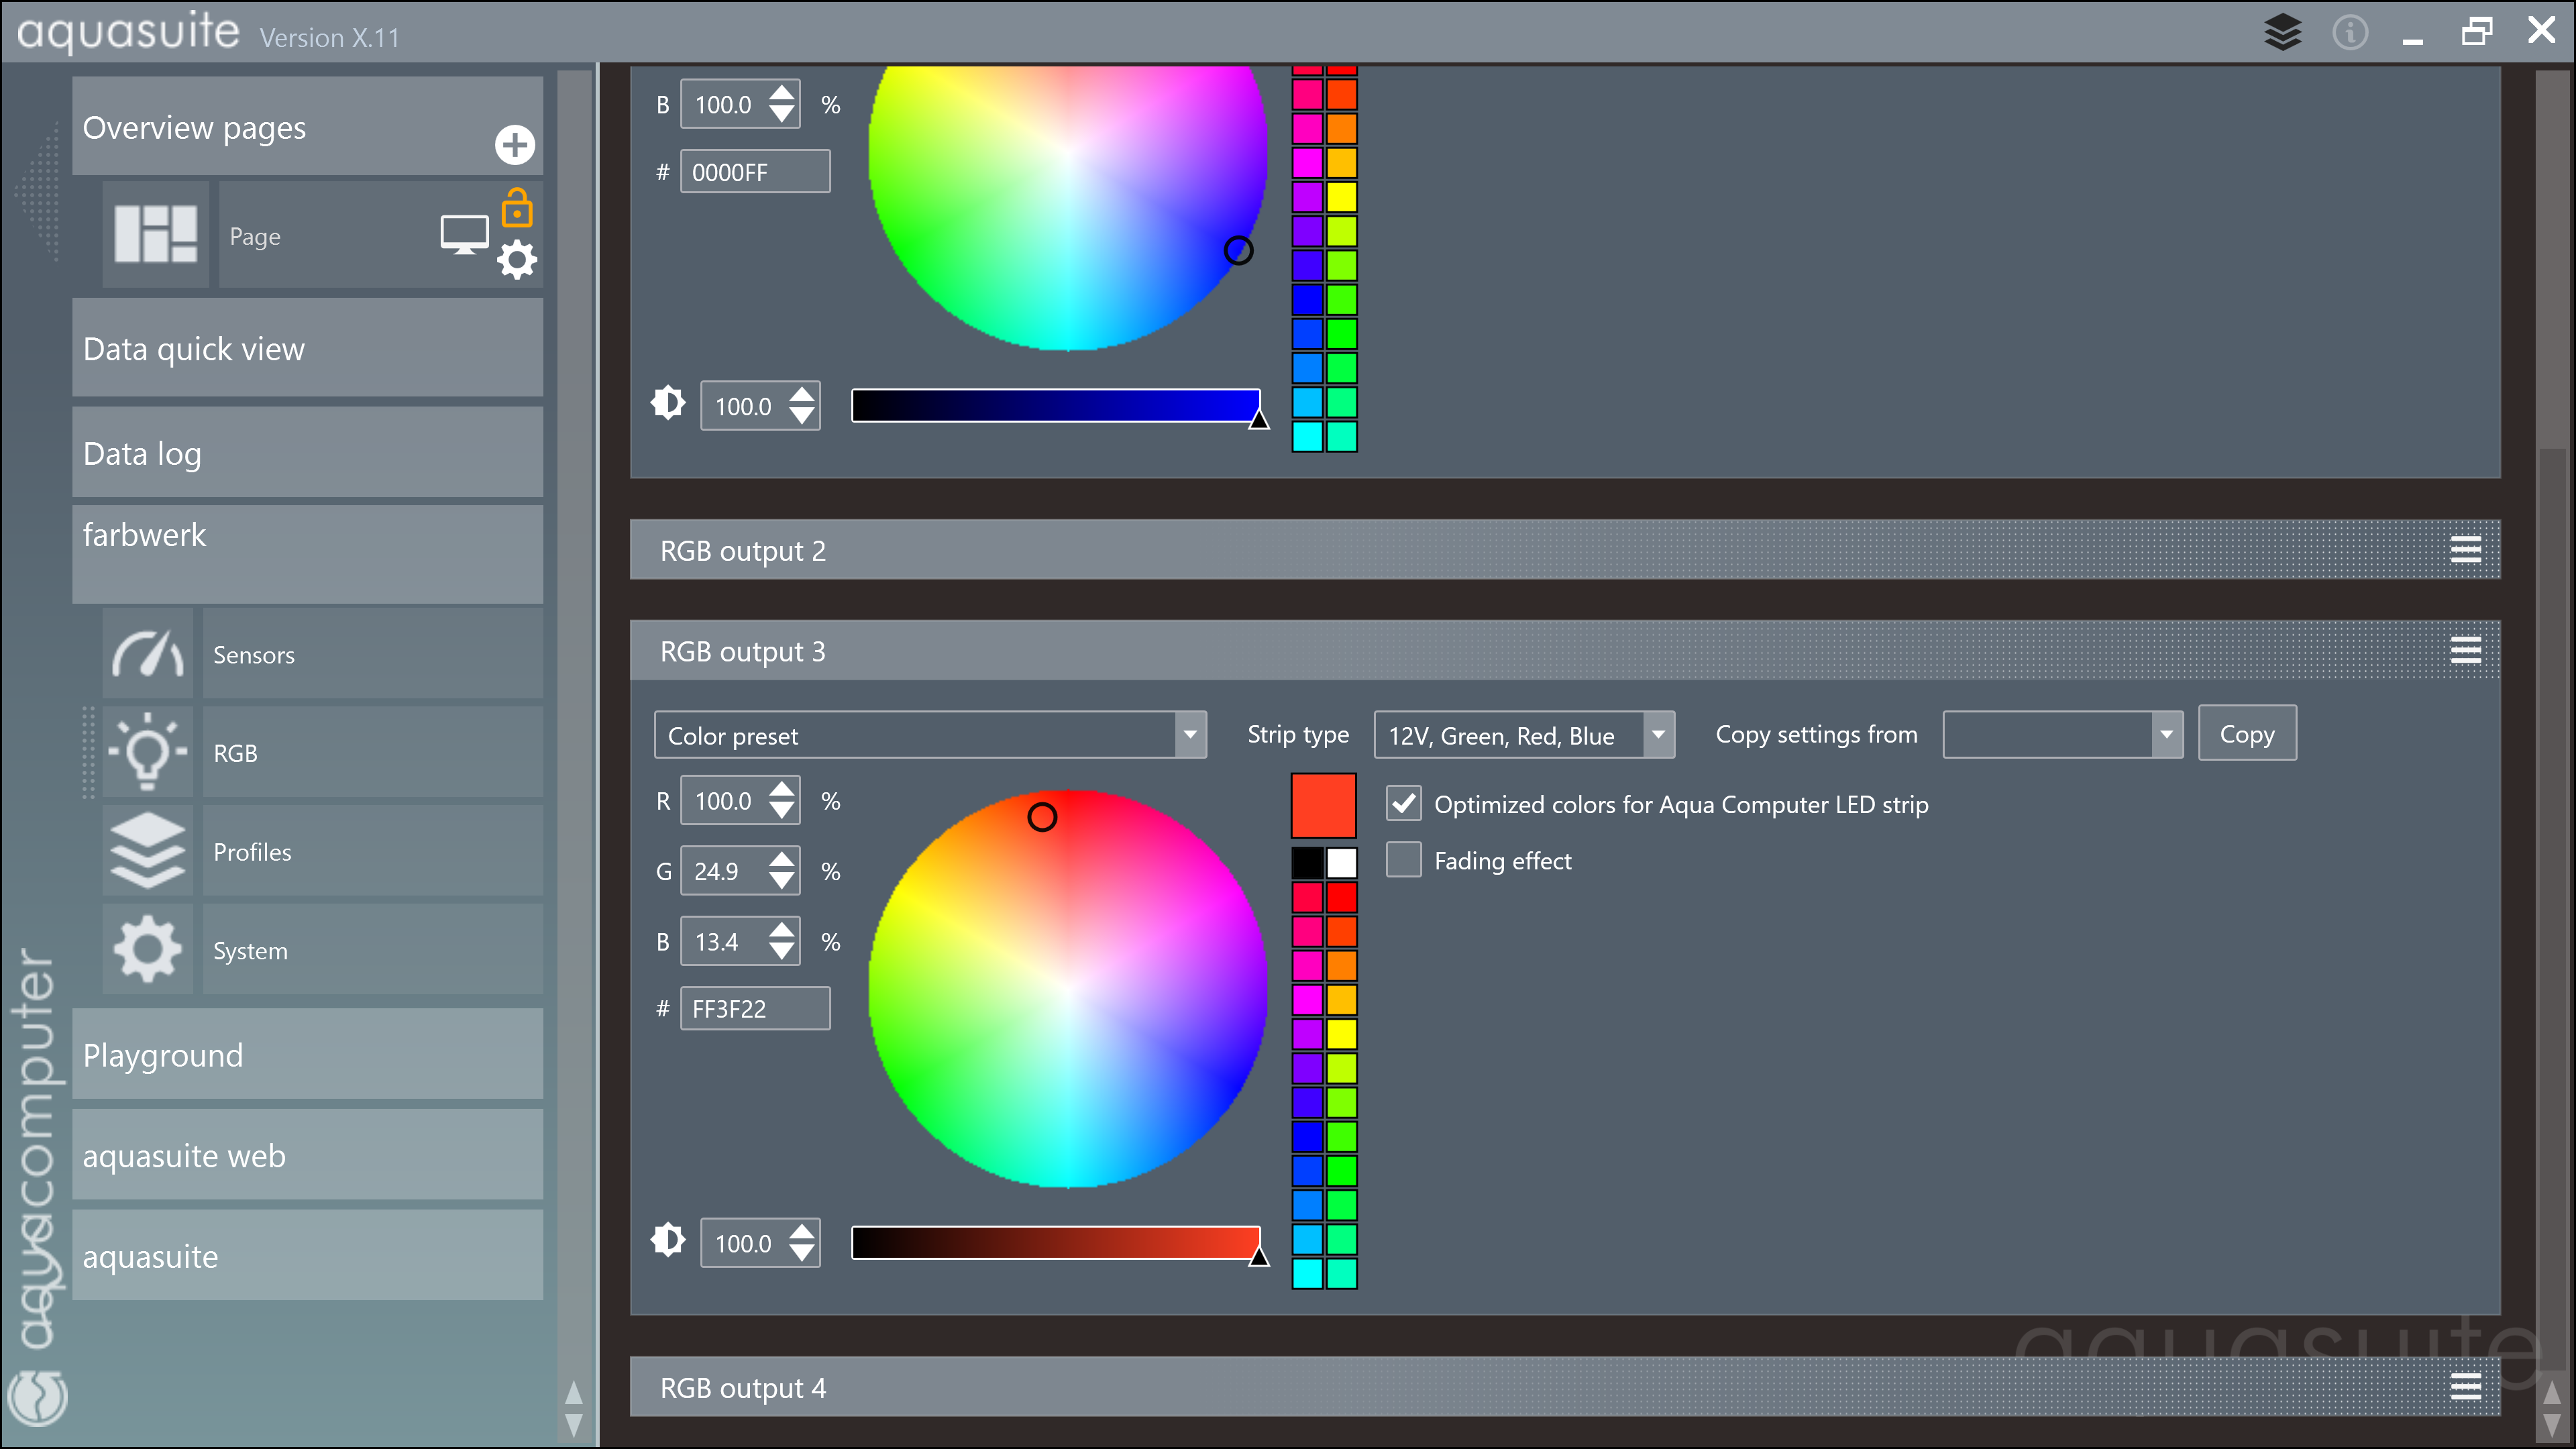
Task: Expand the Strip type dropdown
Action: 1523,735
